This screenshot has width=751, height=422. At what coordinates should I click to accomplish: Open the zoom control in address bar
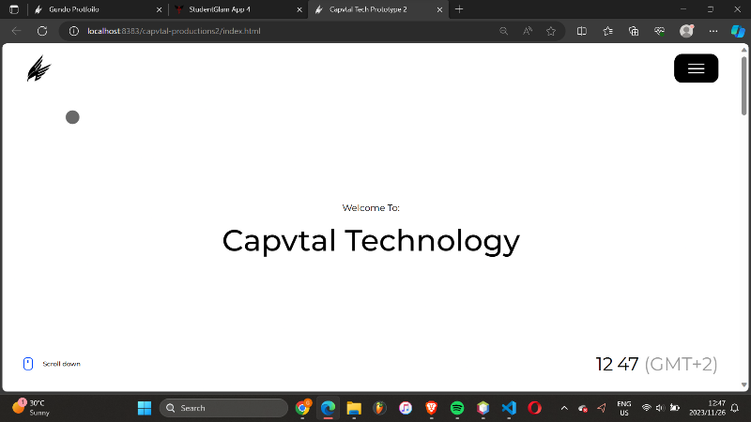504,31
